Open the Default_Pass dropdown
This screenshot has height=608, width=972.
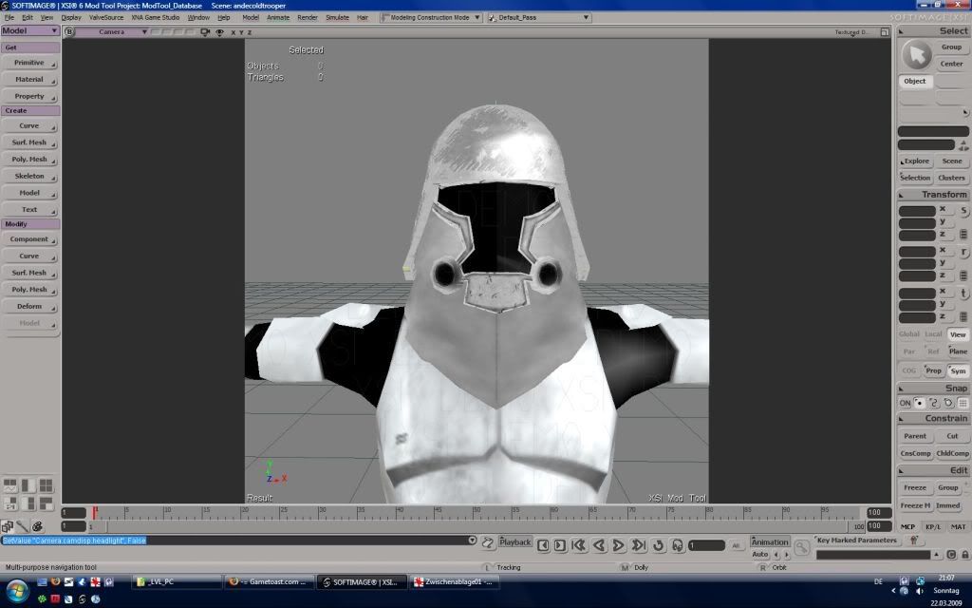point(539,17)
